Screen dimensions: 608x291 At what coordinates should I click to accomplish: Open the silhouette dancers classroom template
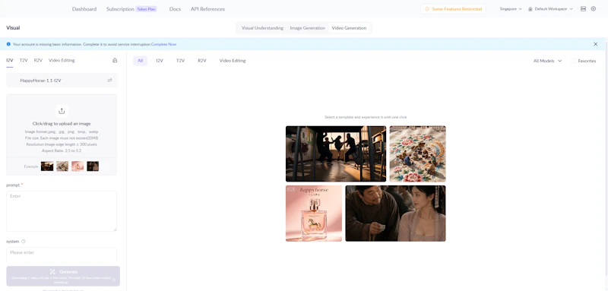click(x=336, y=153)
